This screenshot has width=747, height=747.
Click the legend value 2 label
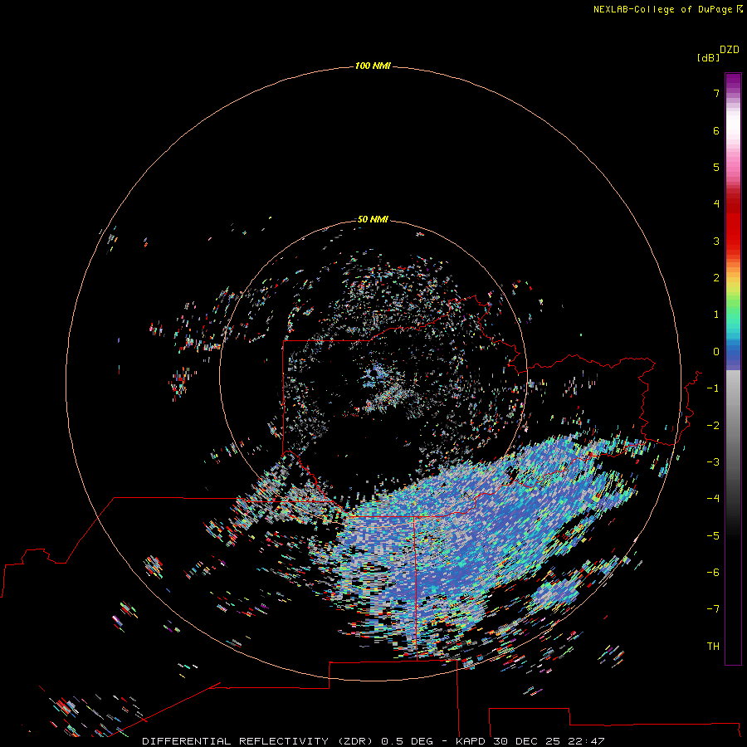(x=716, y=278)
